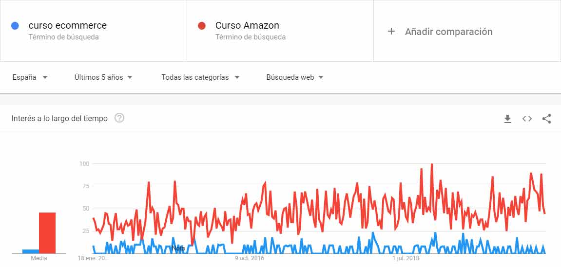The height and width of the screenshot is (267, 561).
Task: Edit the curso ecommerce search term
Action: coord(68,26)
